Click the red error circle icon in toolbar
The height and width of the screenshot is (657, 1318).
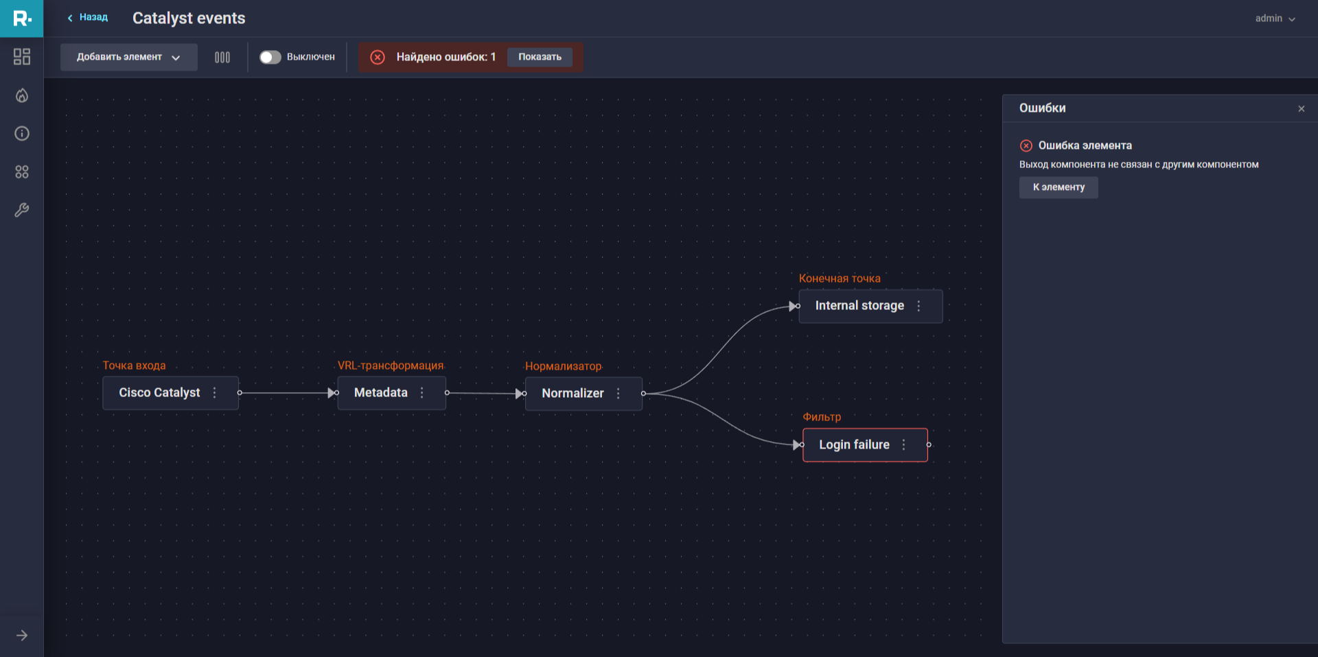click(x=378, y=58)
